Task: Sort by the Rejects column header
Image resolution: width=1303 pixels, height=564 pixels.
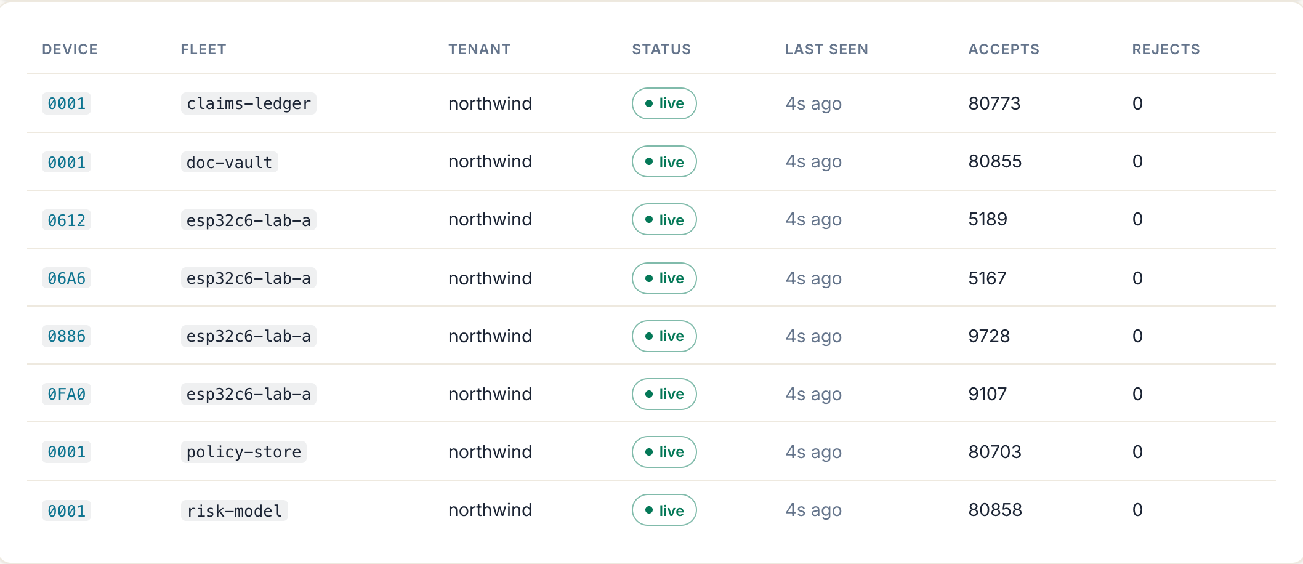Action: click(x=1166, y=49)
